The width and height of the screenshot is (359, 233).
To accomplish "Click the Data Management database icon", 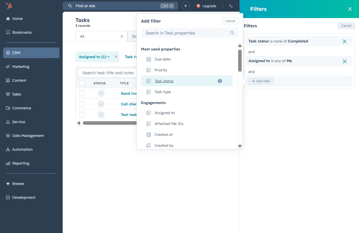I will 8,136.
